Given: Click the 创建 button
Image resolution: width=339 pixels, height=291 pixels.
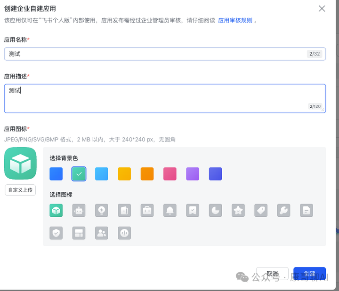Looking at the screenshot, I should coord(310,274).
